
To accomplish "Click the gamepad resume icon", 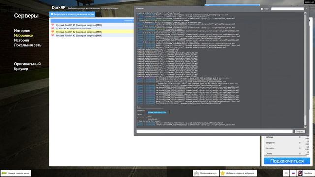I will tap(196, 173).
